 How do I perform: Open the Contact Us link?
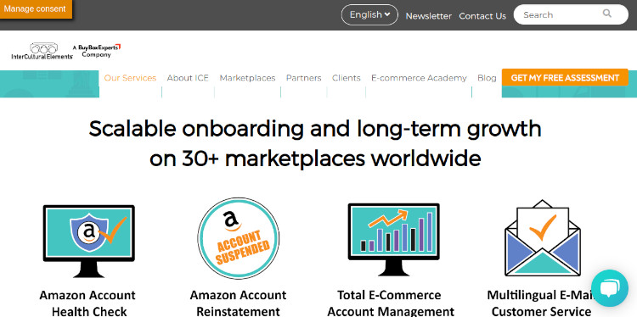pos(482,16)
